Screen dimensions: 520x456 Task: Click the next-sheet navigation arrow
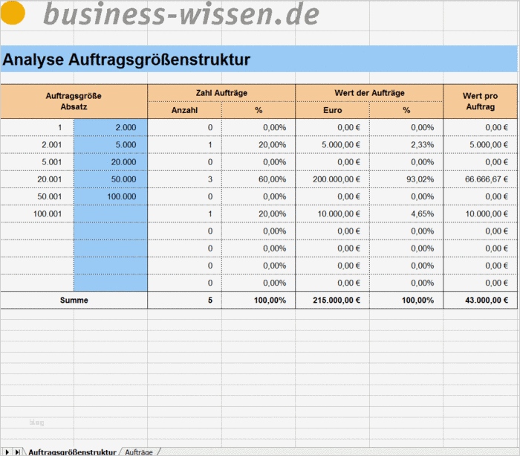tap(7, 452)
